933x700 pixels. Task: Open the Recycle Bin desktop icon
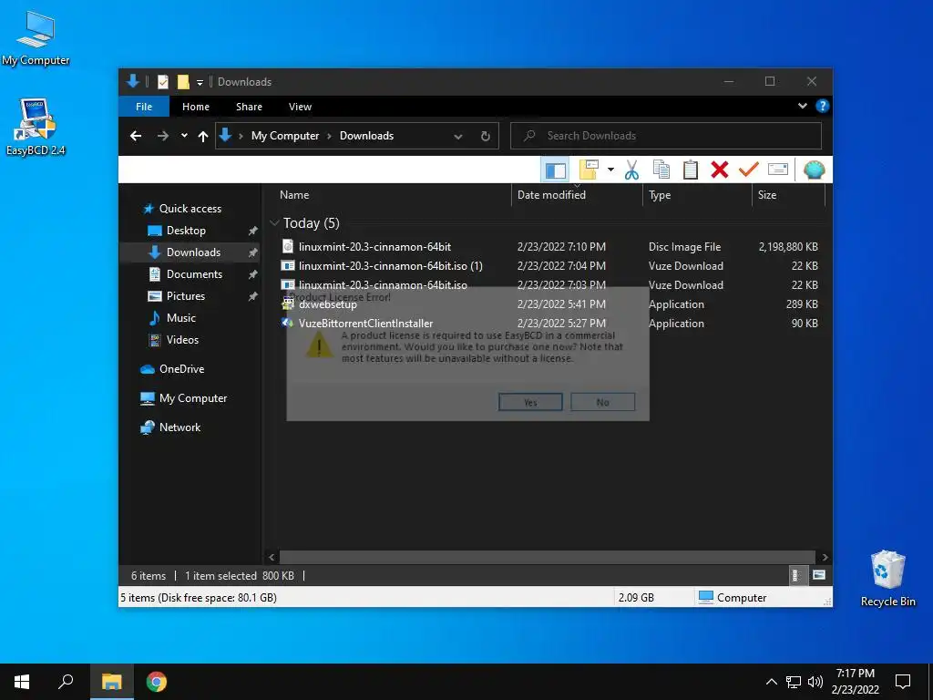coord(887,579)
